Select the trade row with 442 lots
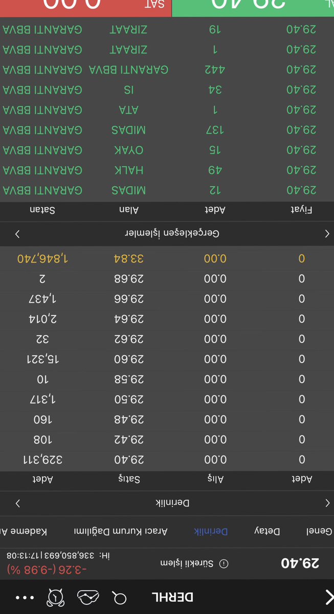 click(167, 70)
